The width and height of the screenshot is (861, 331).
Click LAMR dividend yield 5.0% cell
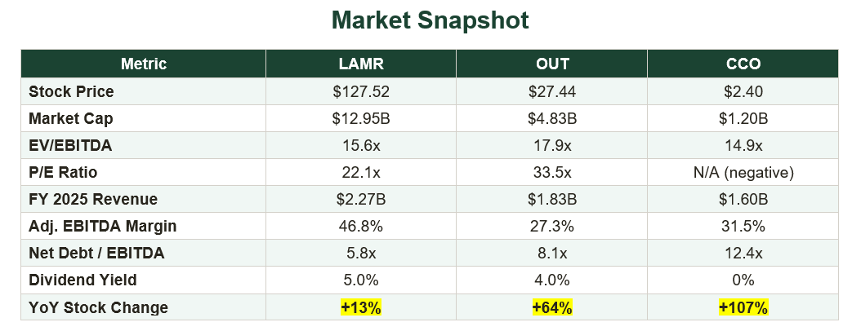point(361,280)
